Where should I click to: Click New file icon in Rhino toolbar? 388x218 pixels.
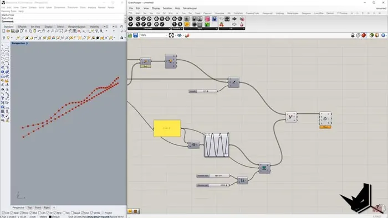(4, 31)
